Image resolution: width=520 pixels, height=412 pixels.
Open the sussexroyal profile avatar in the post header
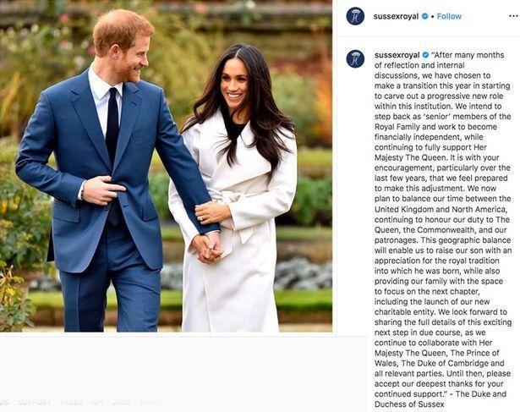(x=355, y=16)
